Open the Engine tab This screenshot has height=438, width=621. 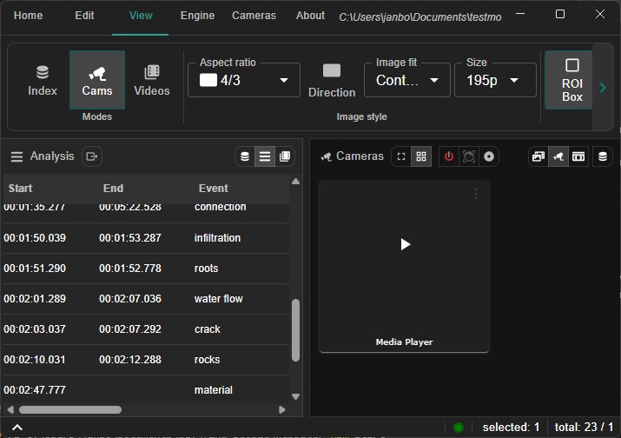tap(197, 16)
